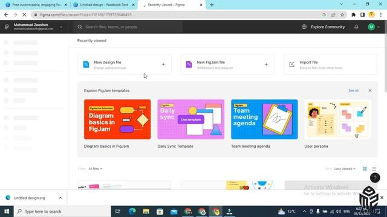Open Windows Start menu
The height and width of the screenshot is (217, 387).
point(7,212)
